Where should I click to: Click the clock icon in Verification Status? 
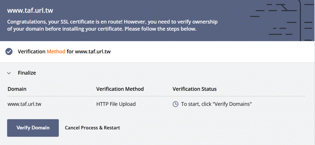click(175, 104)
